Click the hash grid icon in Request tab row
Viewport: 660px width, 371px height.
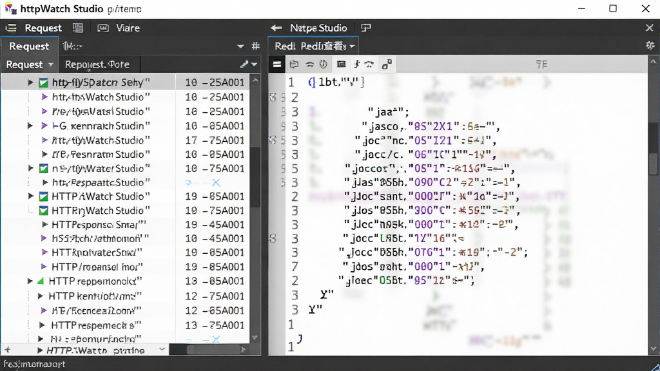[x=255, y=46]
